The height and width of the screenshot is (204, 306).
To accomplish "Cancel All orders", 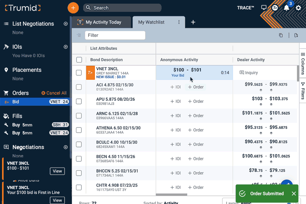I will click(54, 93).
